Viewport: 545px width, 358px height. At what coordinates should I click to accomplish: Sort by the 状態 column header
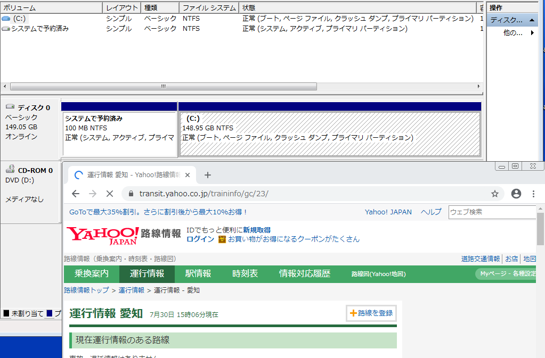(357, 7)
